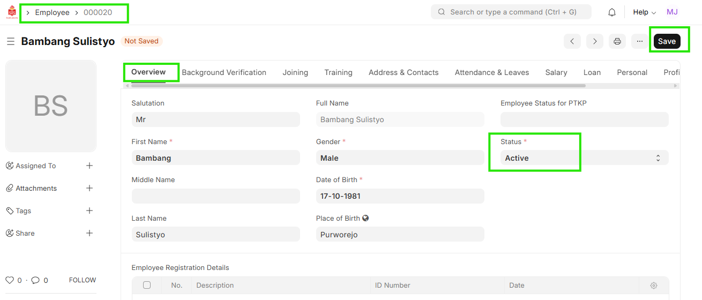Go to previous employee record

pos(572,41)
